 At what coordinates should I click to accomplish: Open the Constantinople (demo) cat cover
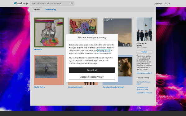125,70
